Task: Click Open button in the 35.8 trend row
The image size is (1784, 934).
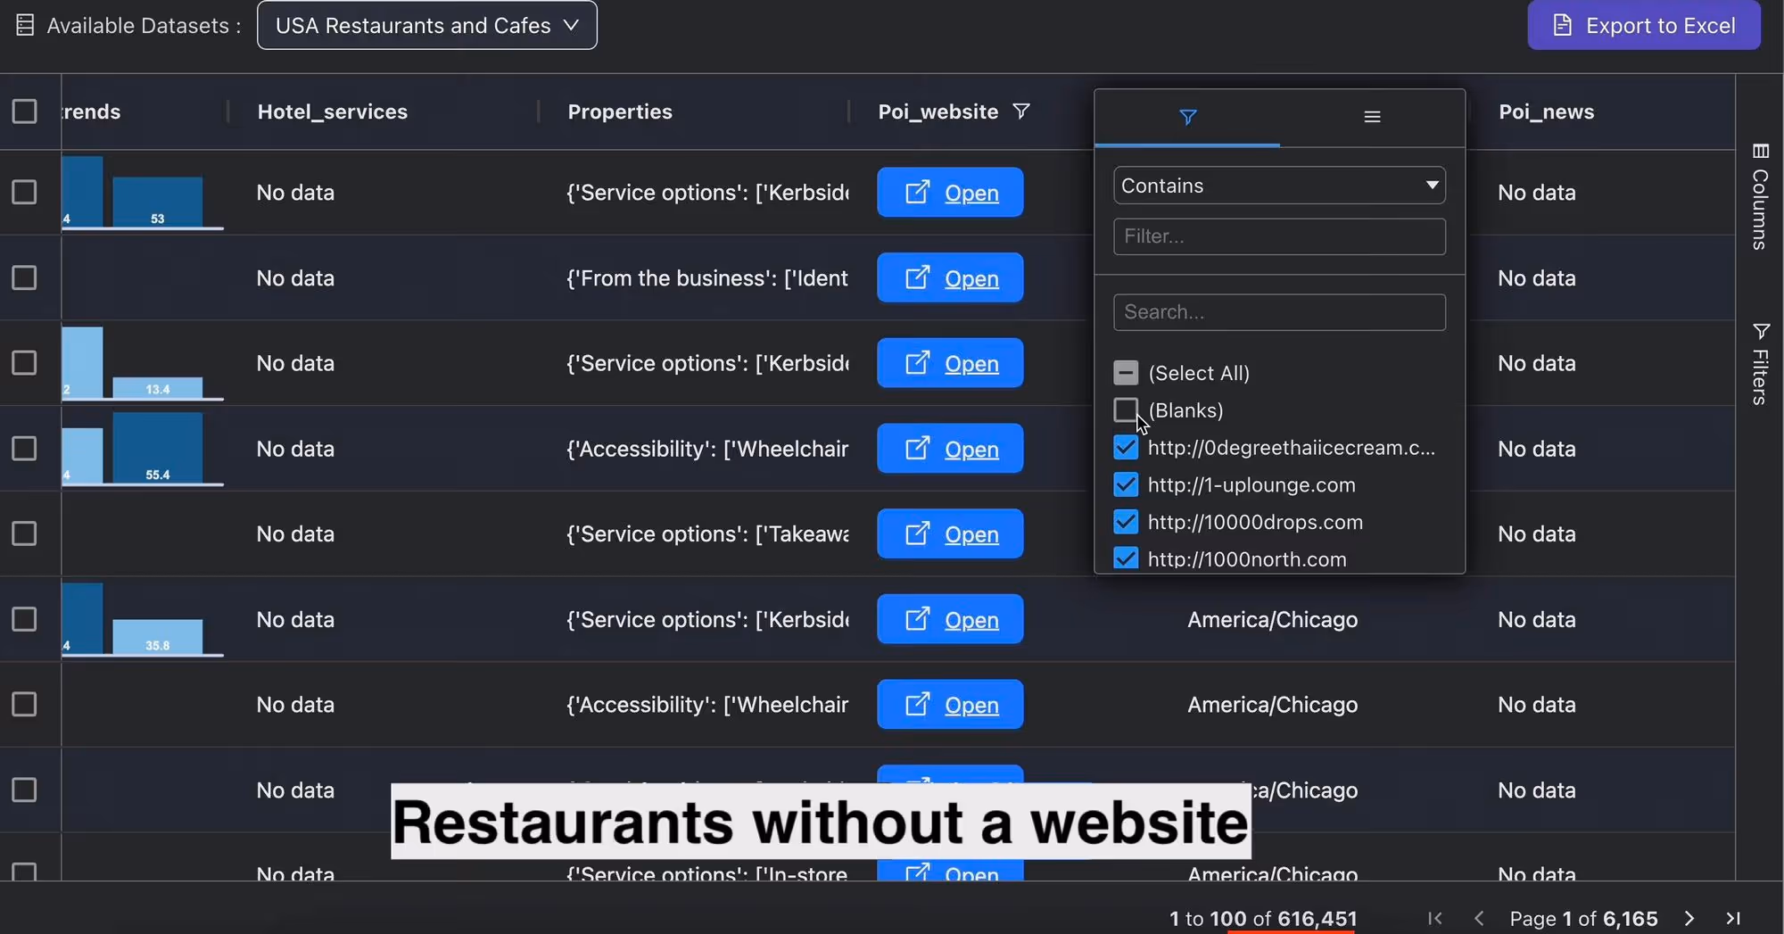Action: (x=950, y=619)
